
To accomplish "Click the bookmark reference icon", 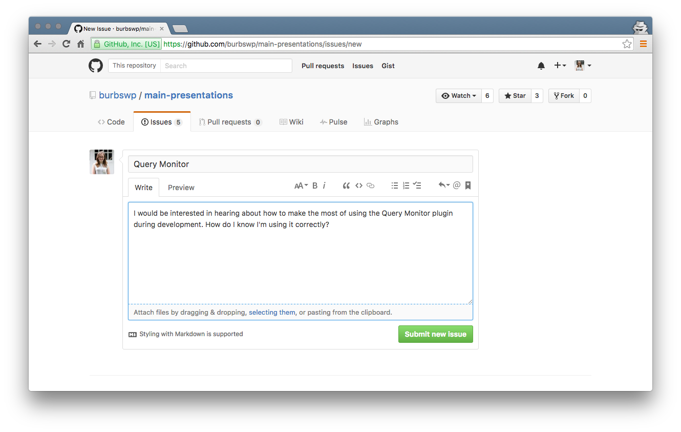I will coord(468,186).
